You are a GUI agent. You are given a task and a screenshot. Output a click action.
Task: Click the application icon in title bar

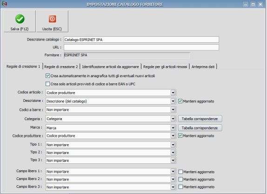tap(4, 4)
